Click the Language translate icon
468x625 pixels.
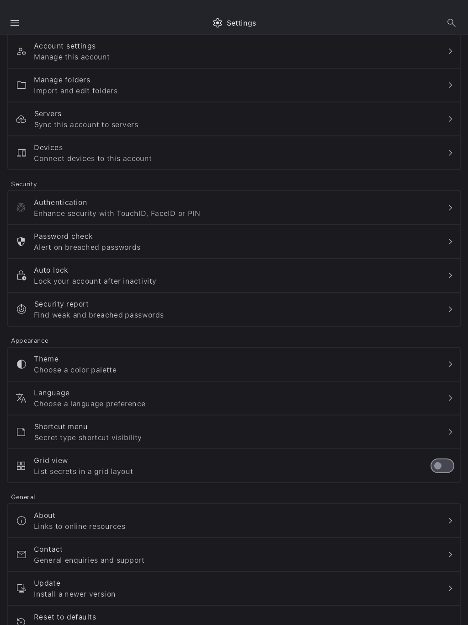pos(21,398)
